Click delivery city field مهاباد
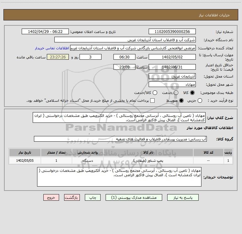This screenshot has width=242, height=234. pos(172,84)
